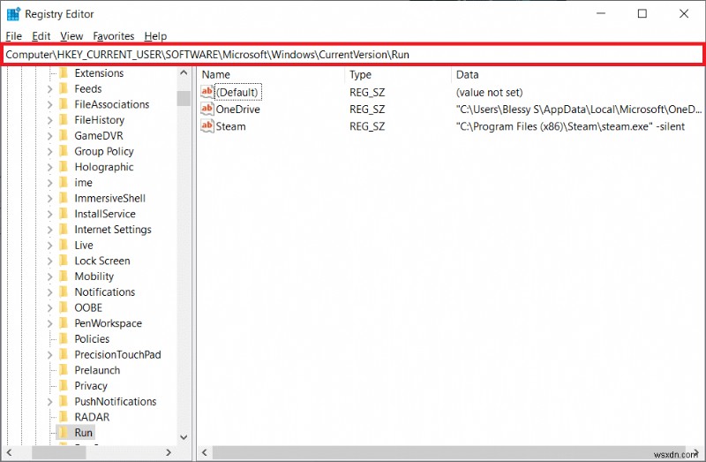Open the Edit menu
The image size is (706, 462).
(x=41, y=36)
